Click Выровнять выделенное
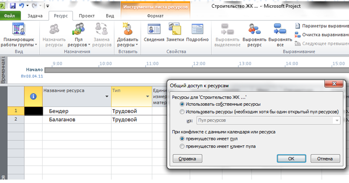The width and height of the screenshot is (349, 183). pos(227,35)
